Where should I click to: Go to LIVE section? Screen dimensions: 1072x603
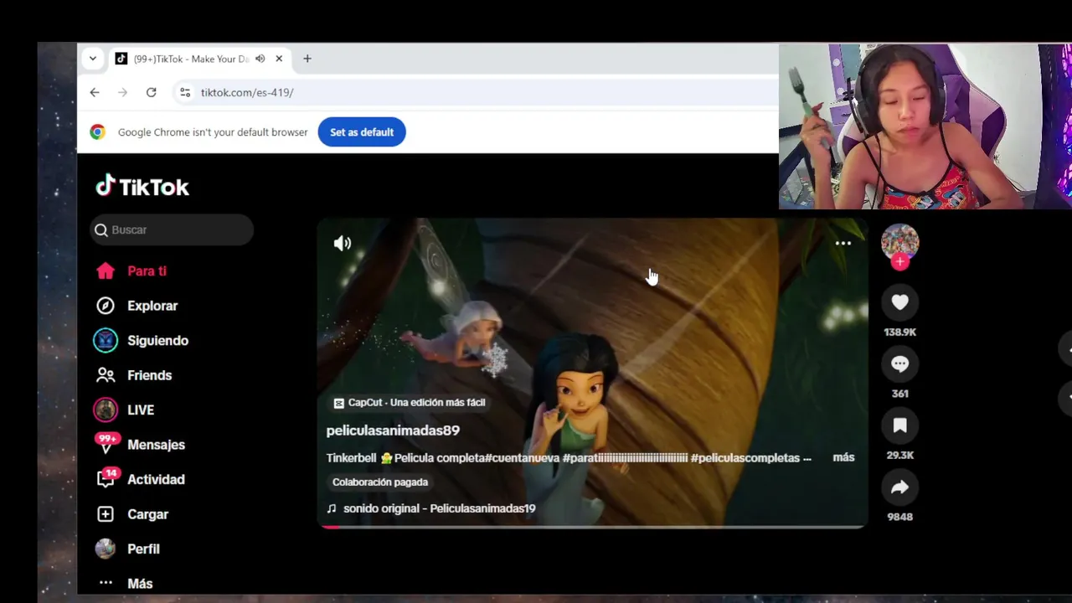[140, 410]
